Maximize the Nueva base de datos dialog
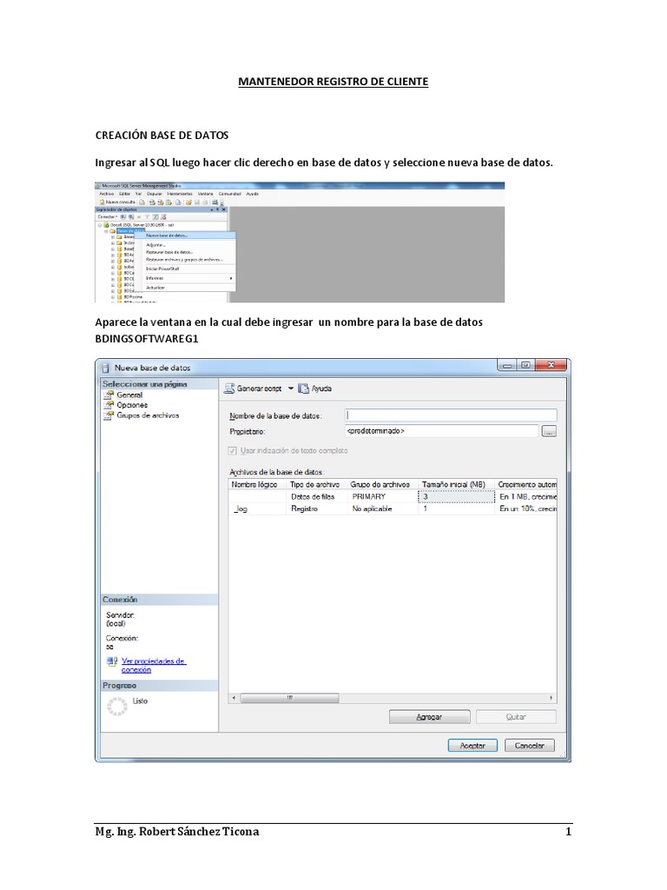 [x=525, y=365]
